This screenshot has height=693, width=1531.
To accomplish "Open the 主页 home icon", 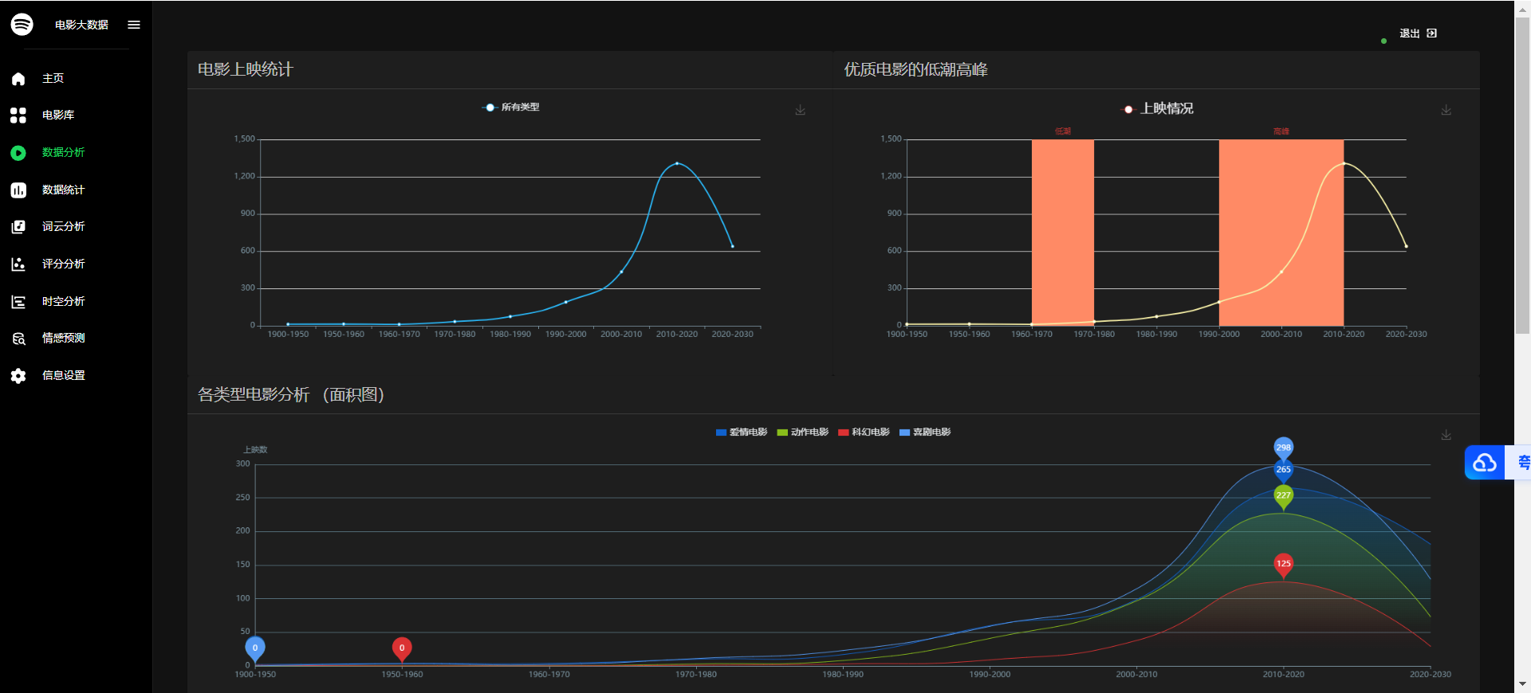I will click(18, 79).
